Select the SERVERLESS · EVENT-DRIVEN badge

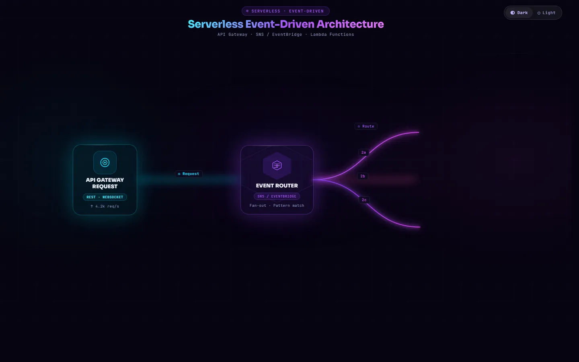[285, 11]
